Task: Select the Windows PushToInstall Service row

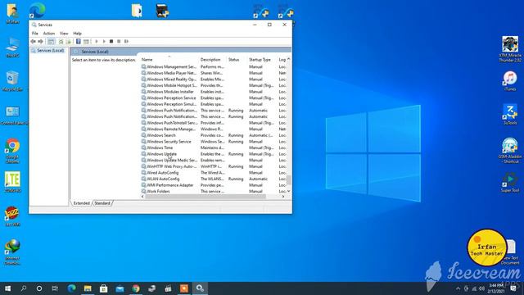Action: pos(214,123)
